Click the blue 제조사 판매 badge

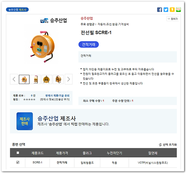pyautogui.click(x=25, y=121)
